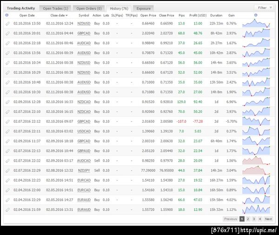Switch to Open Orders (0) tab
This screenshot has width=279, height=235.
click(x=89, y=8)
